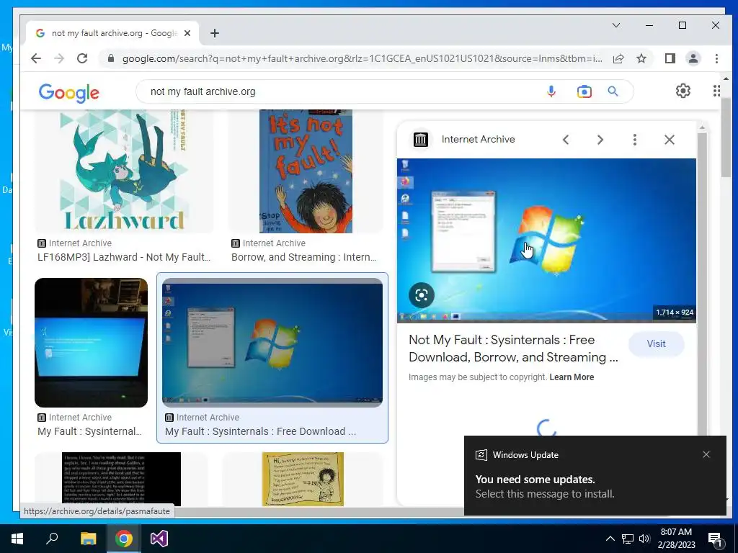The height and width of the screenshot is (553, 738).
Task: Open the 'My Fault : Sysinternal...' result link
Action: pyautogui.click(x=89, y=431)
